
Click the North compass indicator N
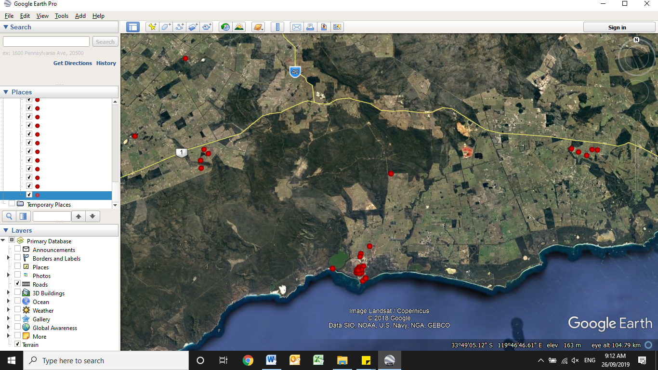pyautogui.click(x=636, y=40)
